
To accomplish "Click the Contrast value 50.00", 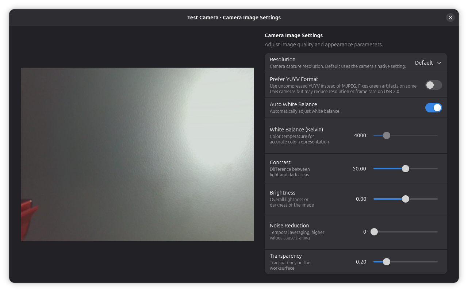I will pyautogui.click(x=359, y=169).
